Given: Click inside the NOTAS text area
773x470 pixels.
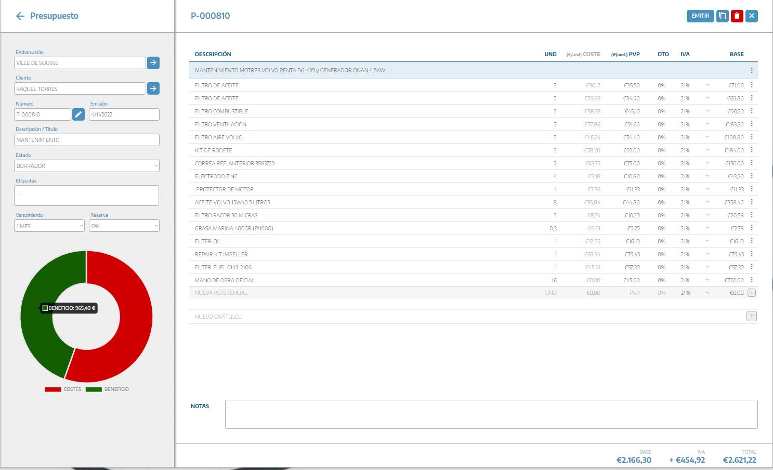Looking at the screenshot, I should [x=491, y=414].
